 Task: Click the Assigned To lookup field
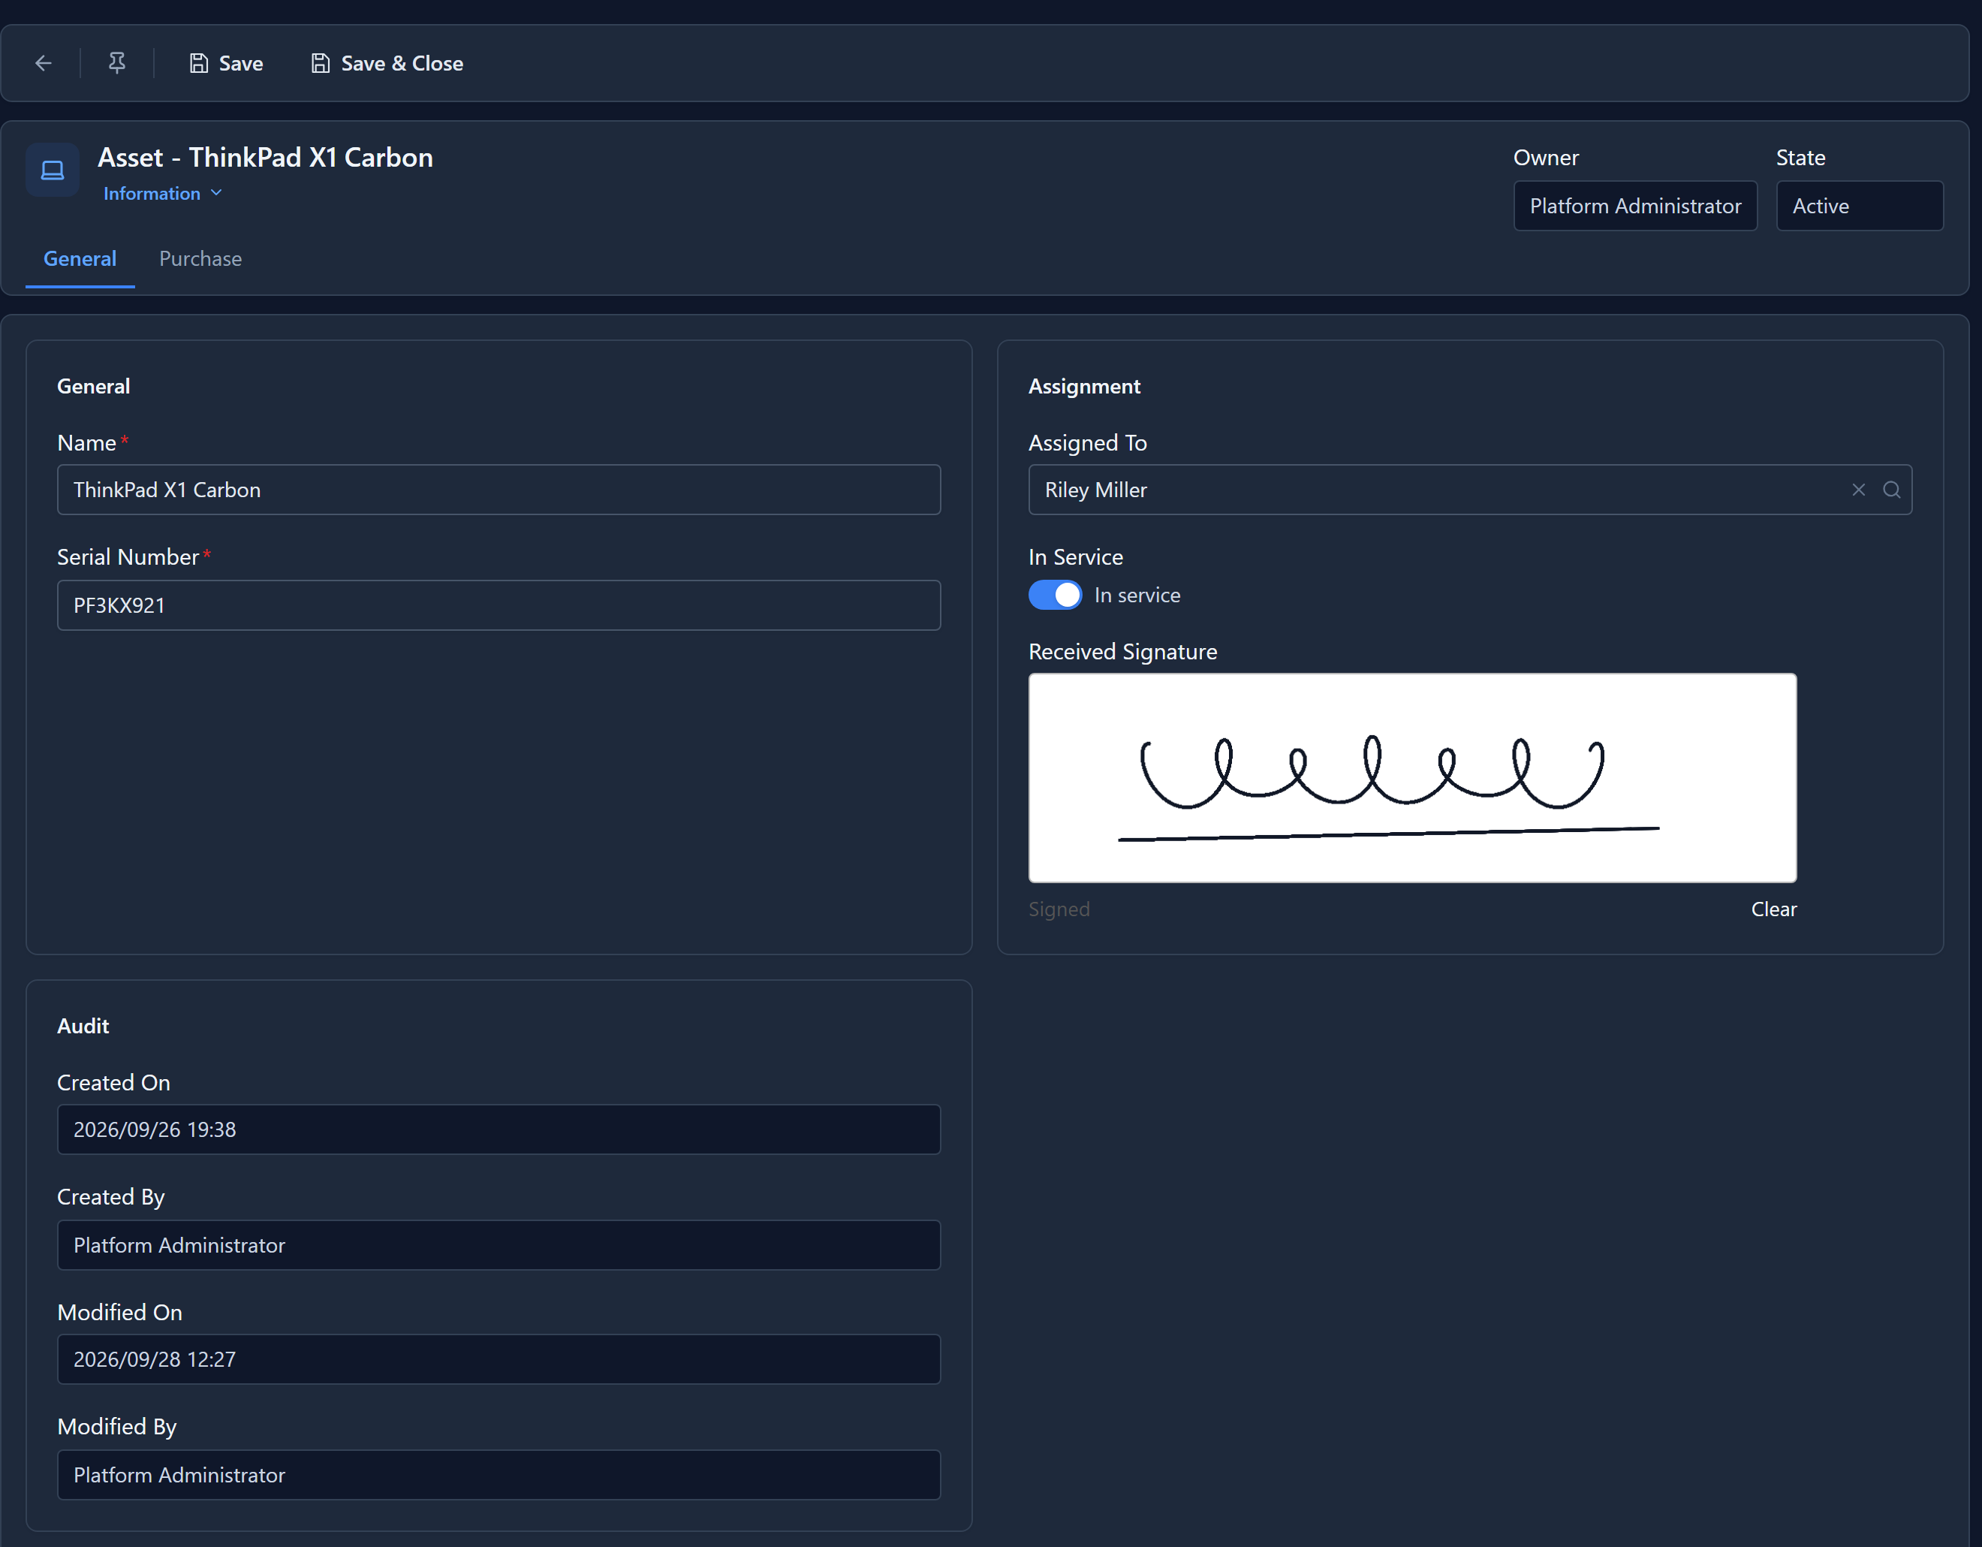tap(1469, 490)
